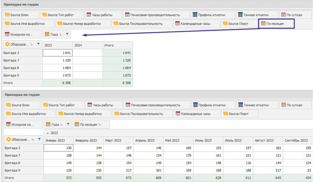Click the Source Номер выработки icon in upper pivot
313x182 pixels.
tap(60, 23)
